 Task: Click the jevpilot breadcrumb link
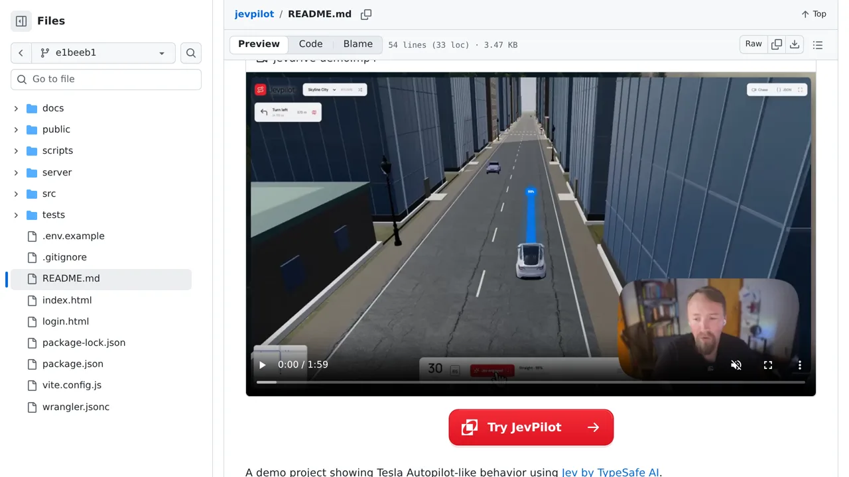coord(254,14)
